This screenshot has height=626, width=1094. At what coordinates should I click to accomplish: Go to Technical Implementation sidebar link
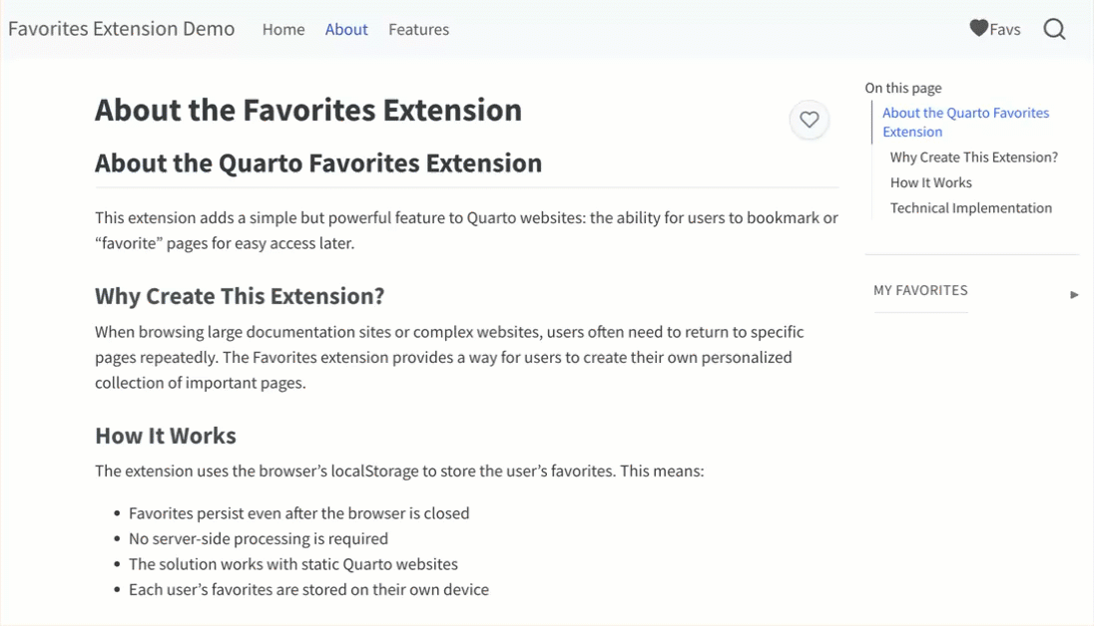click(970, 208)
